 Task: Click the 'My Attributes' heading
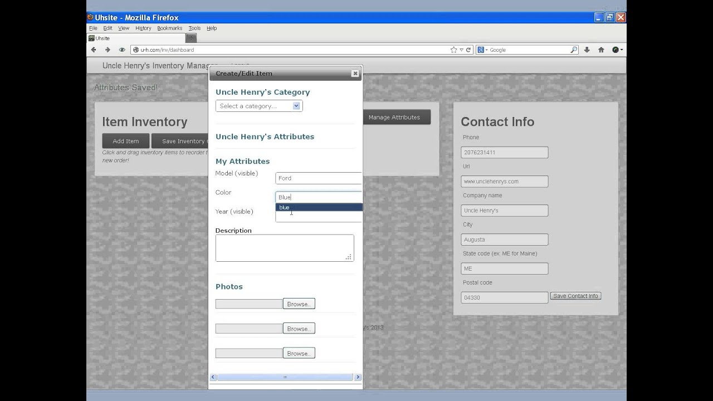pyautogui.click(x=243, y=161)
